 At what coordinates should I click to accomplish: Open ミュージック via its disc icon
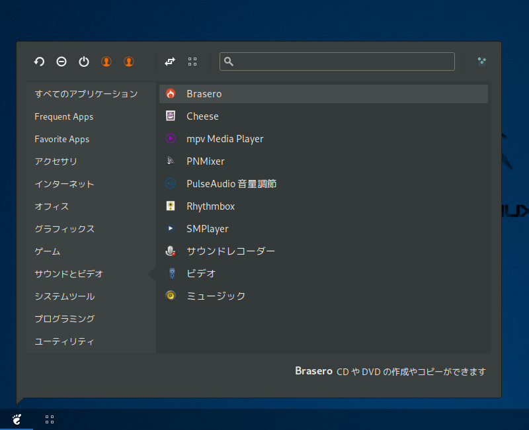coord(171,296)
